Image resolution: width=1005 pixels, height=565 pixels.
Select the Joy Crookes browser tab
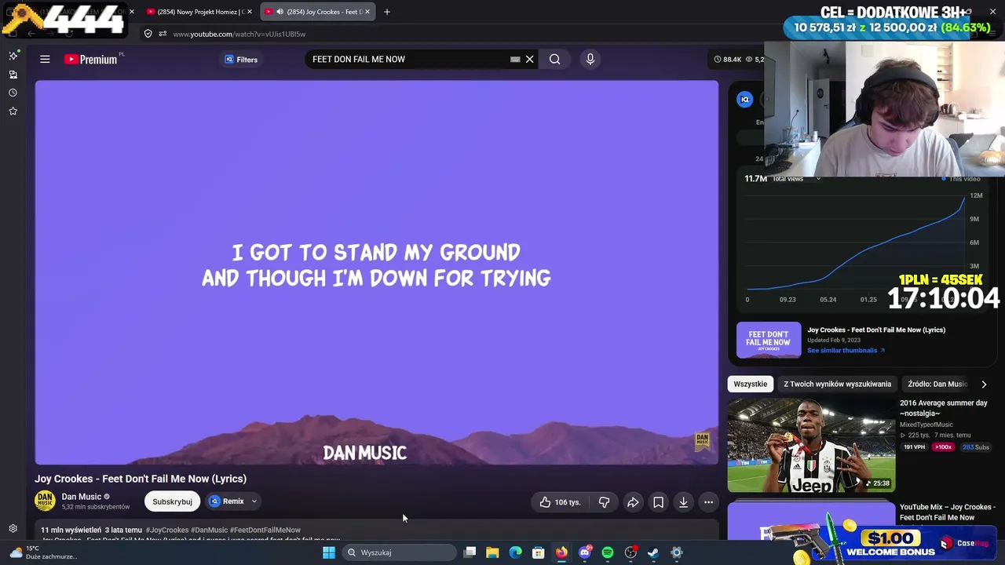coord(318,12)
